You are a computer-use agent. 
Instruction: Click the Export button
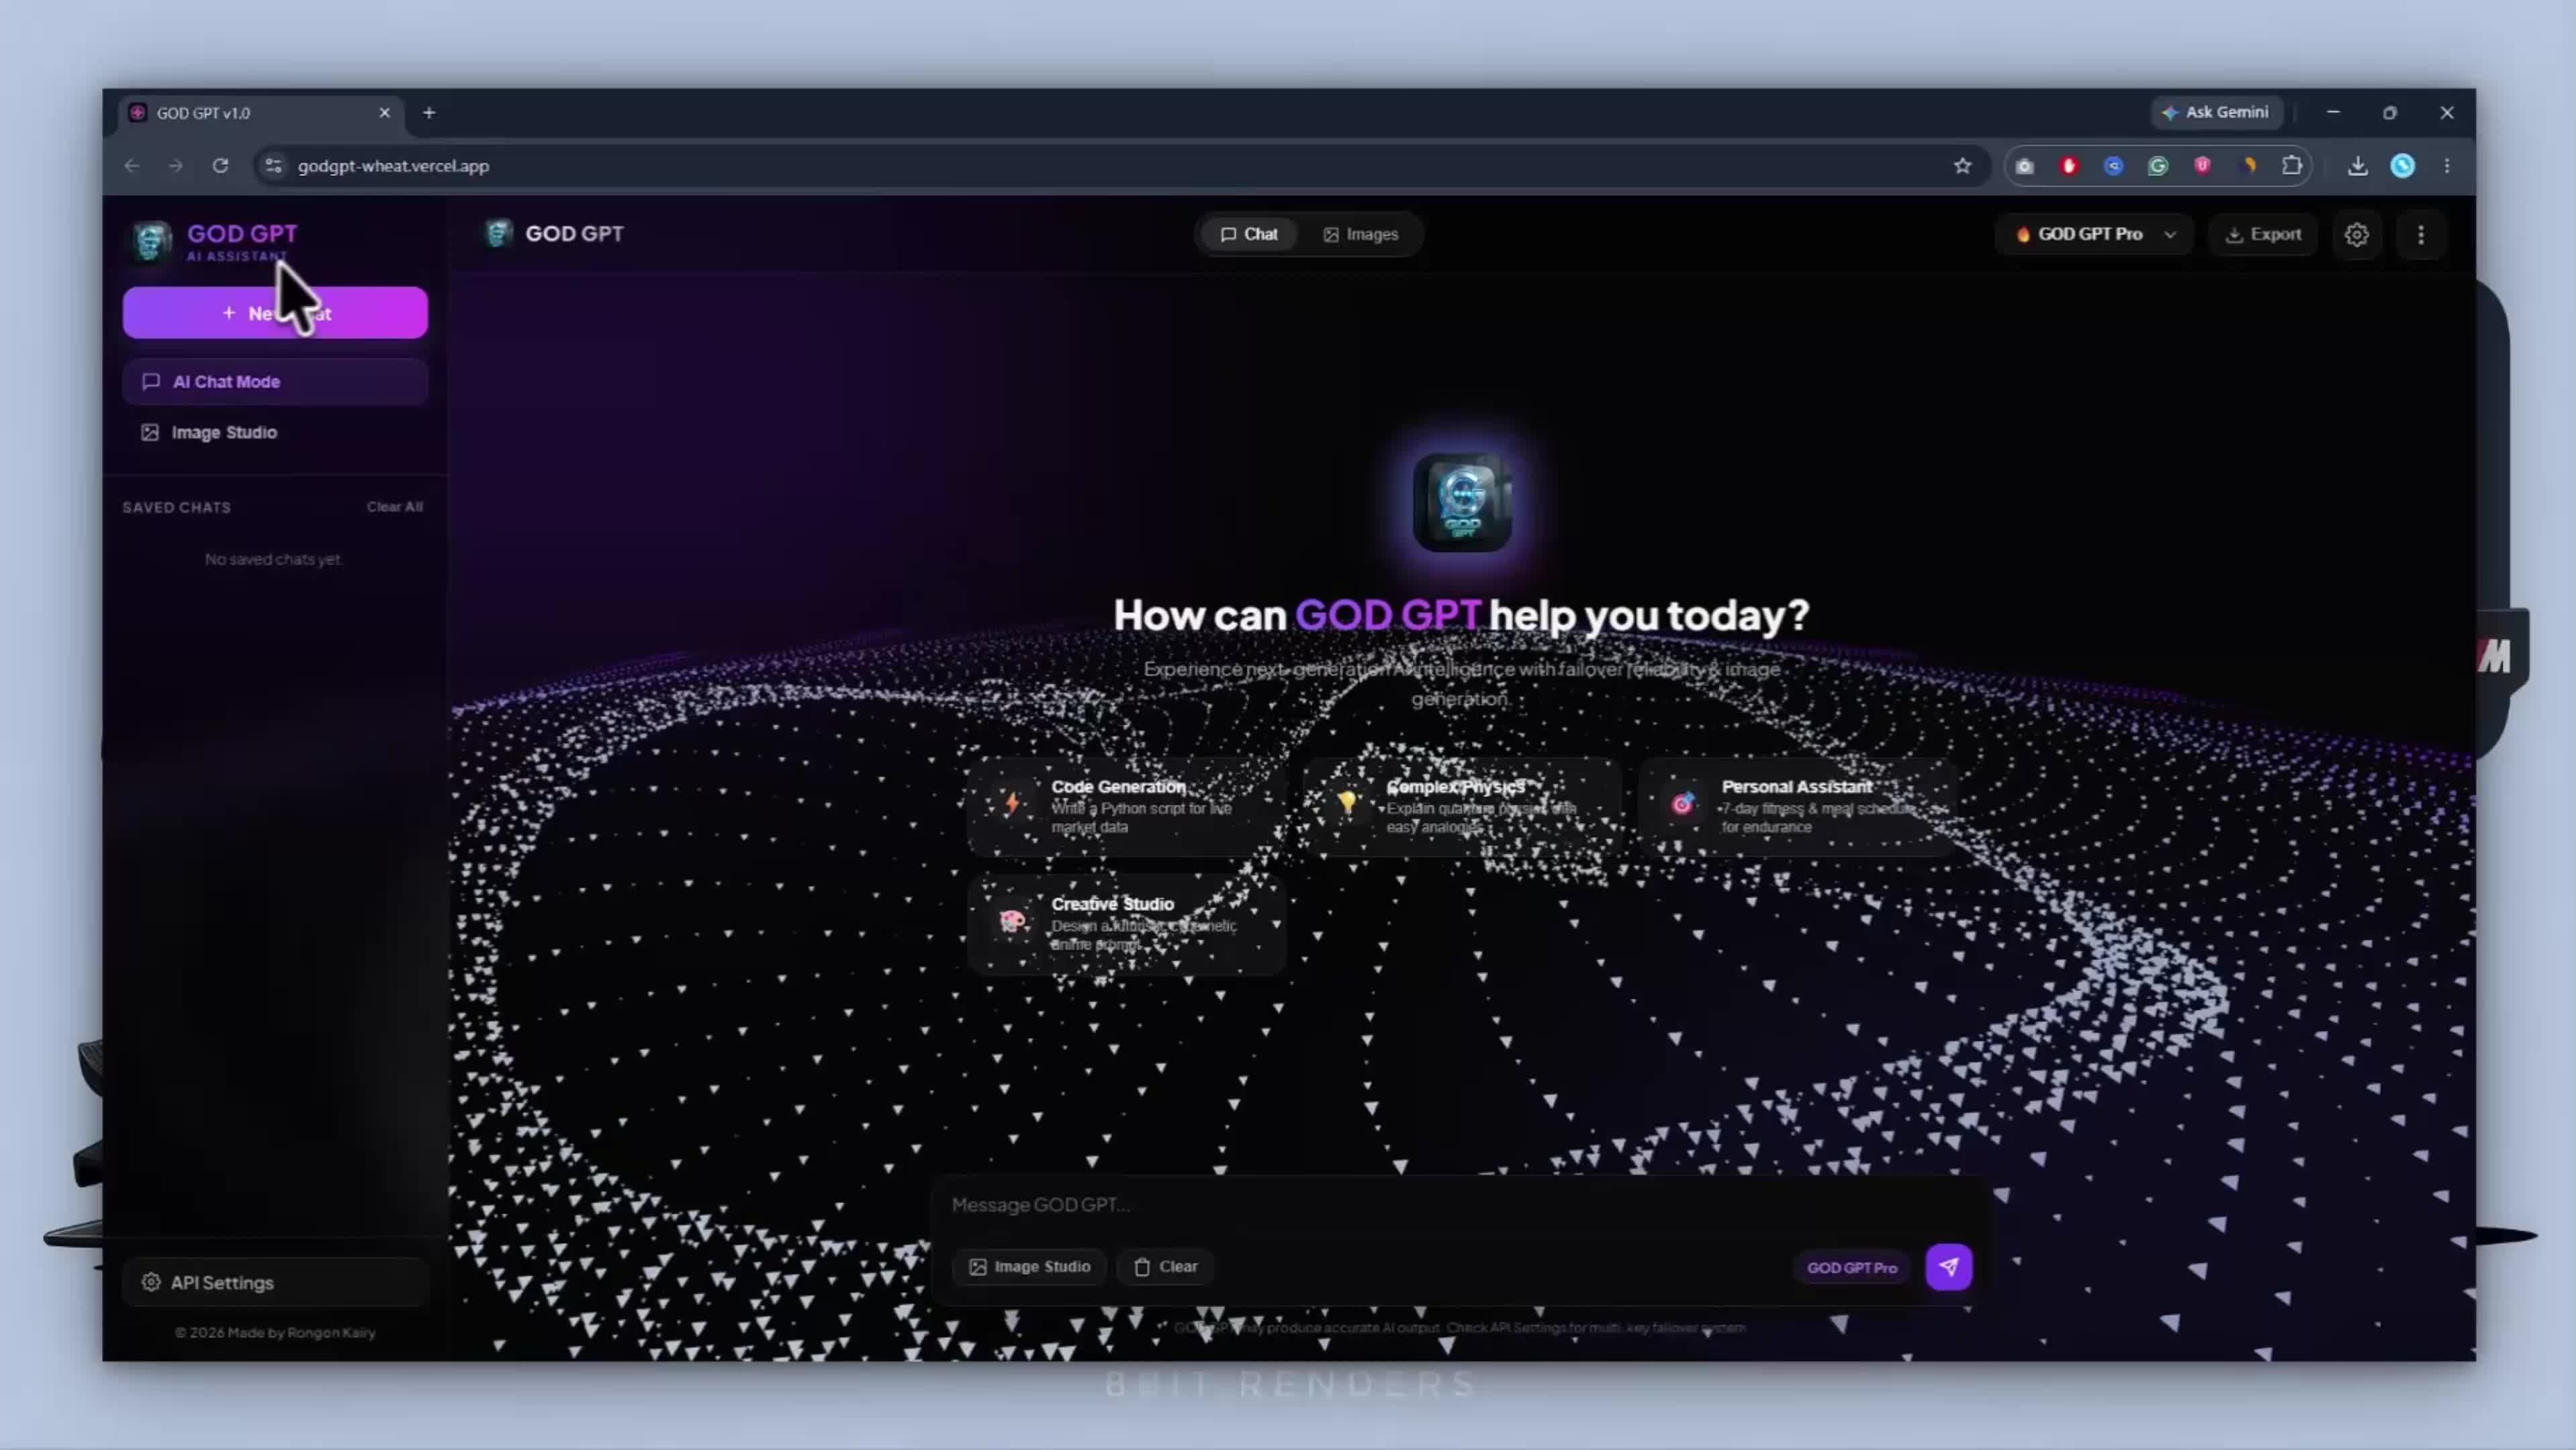click(2262, 234)
